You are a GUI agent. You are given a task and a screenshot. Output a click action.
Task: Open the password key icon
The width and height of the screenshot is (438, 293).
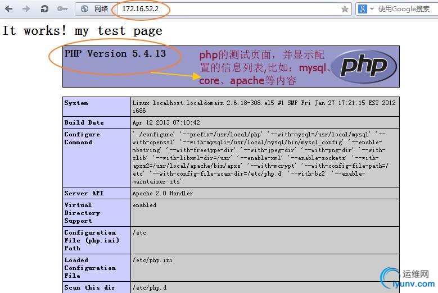point(62,9)
